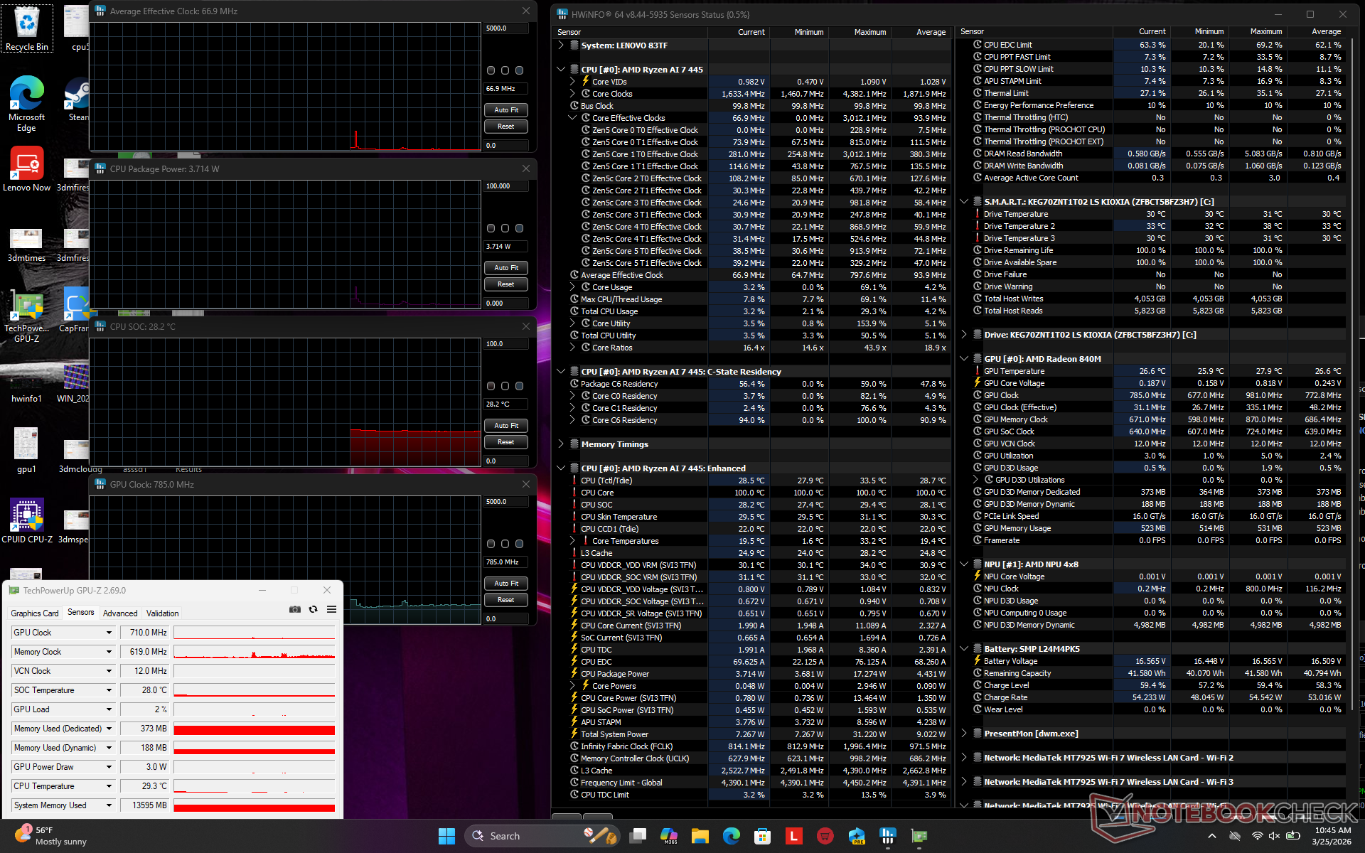Open the Microsoft Store taskbar icon
The width and height of the screenshot is (1365, 853).
click(762, 836)
